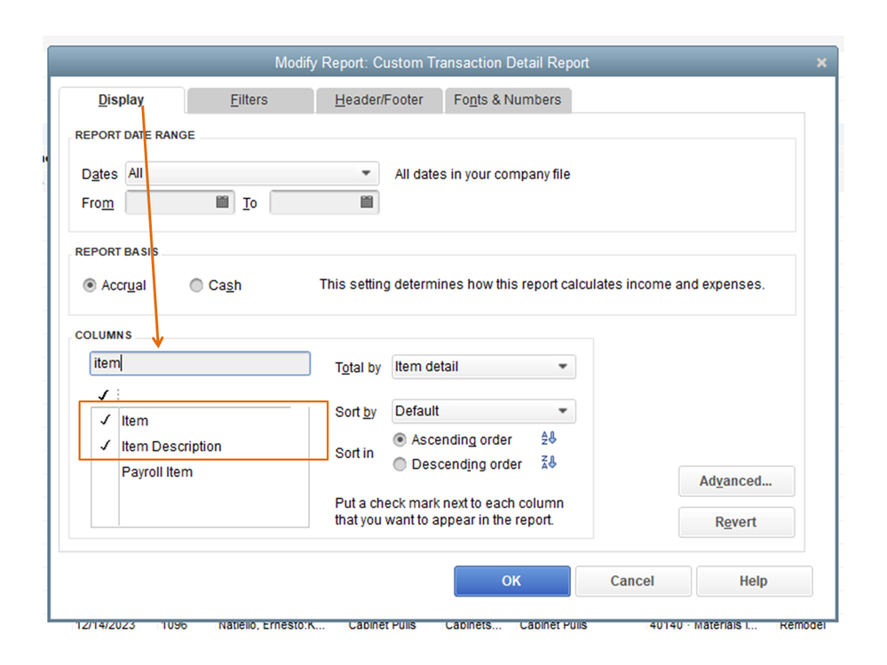This screenshot has width=887, height=665.
Task: Open the From date calendar picker
Action: click(223, 202)
